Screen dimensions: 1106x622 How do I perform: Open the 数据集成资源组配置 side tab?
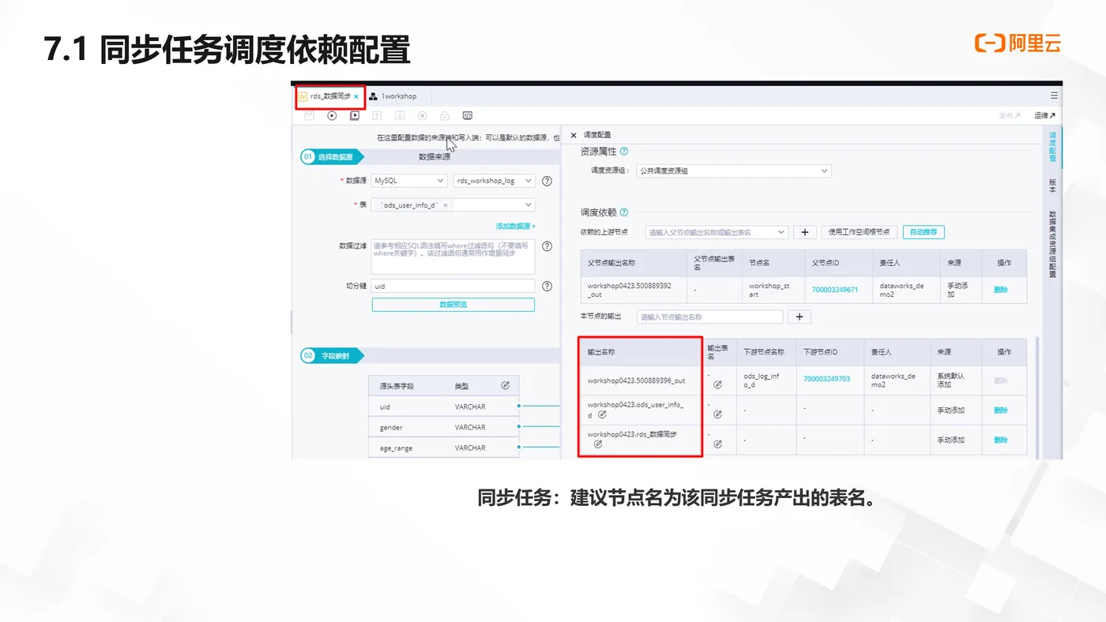(x=1052, y=244)
